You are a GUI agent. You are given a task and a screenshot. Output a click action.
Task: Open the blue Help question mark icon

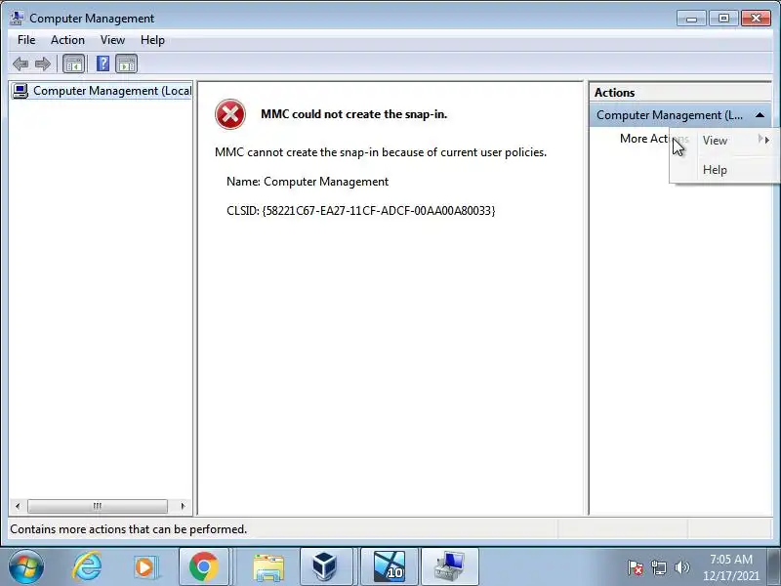[x=103, y=63]
